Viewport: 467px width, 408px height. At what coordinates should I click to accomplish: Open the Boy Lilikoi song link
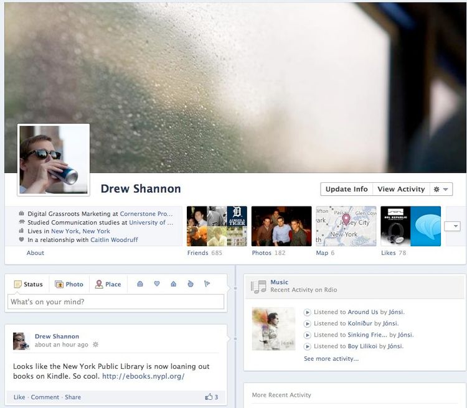point(362,346)
